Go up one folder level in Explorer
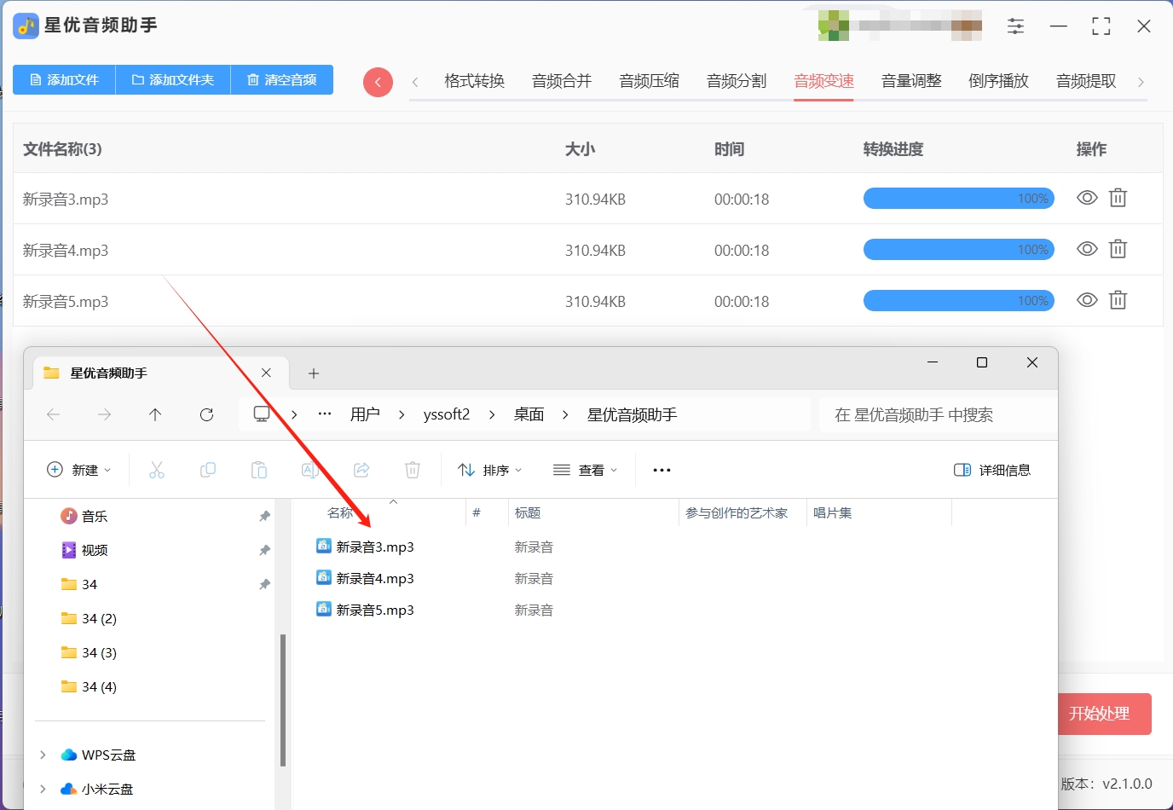1173x810 pixels. pyautogui.click(x=155, y=414)
